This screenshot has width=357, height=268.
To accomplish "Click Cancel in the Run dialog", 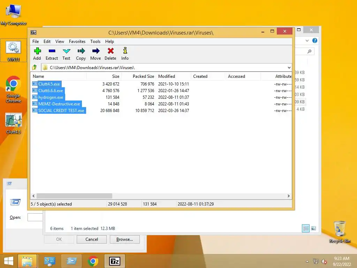I will point(92,239).
